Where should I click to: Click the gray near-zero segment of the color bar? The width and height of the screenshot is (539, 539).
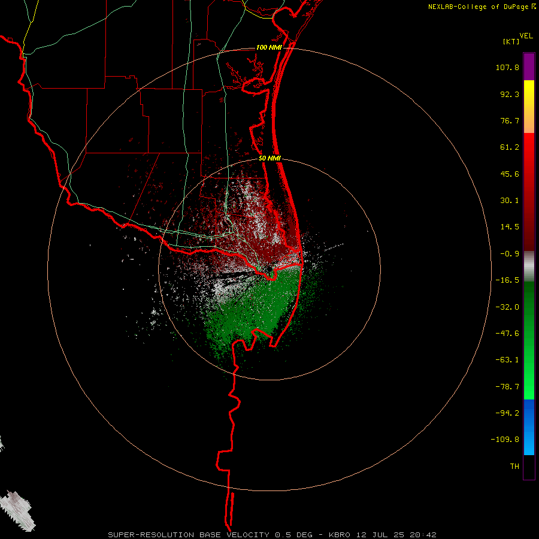click(529, 265)
